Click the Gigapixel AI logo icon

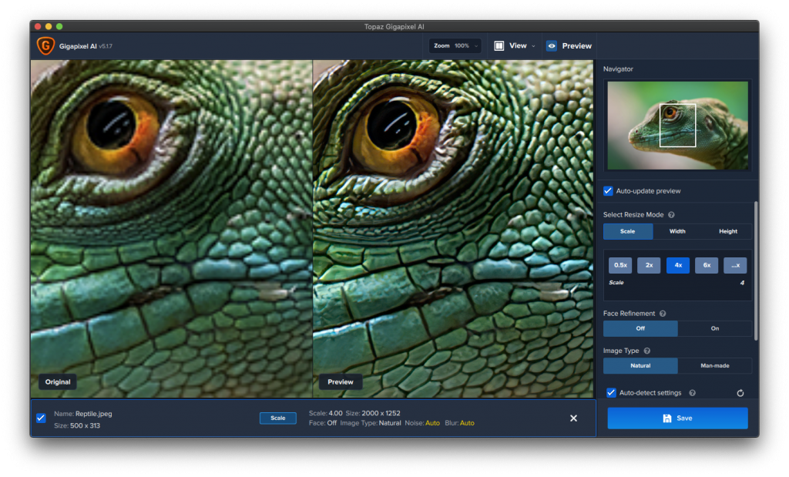[x=45, y=45]
